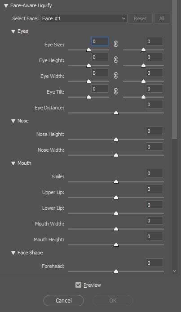Collapse the Face Shape section

(x=13, y=253)
